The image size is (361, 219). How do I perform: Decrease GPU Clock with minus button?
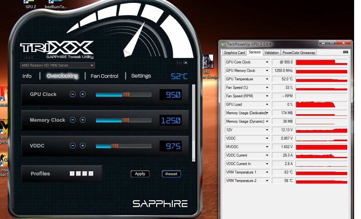[72, 94]
